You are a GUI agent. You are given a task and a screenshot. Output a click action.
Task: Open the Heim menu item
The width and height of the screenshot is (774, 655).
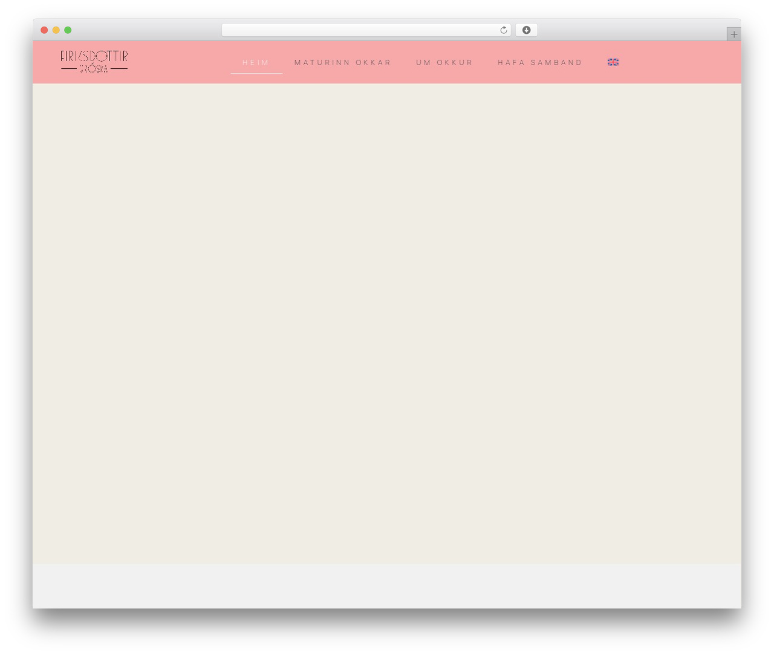pos(256,62)
